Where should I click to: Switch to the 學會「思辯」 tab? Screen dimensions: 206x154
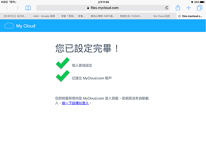tap(73, 16)
